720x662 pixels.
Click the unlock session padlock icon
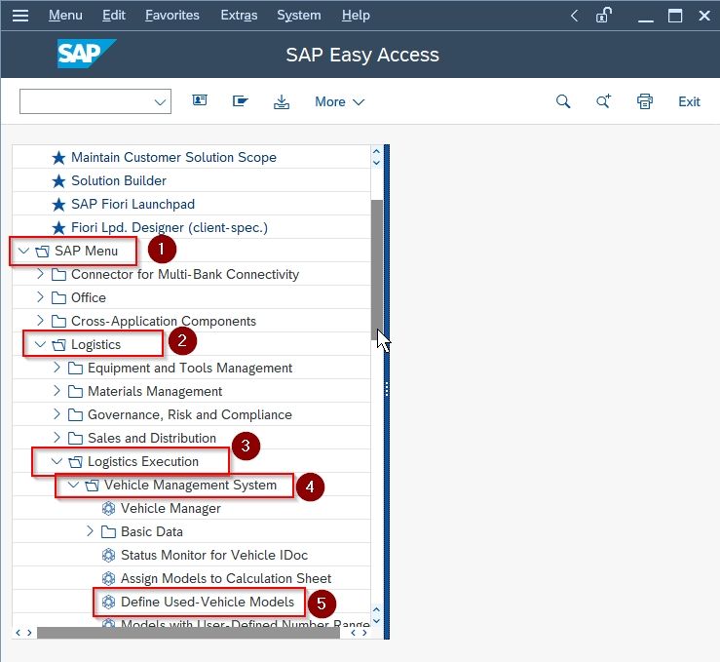click(x=603, y=16)
